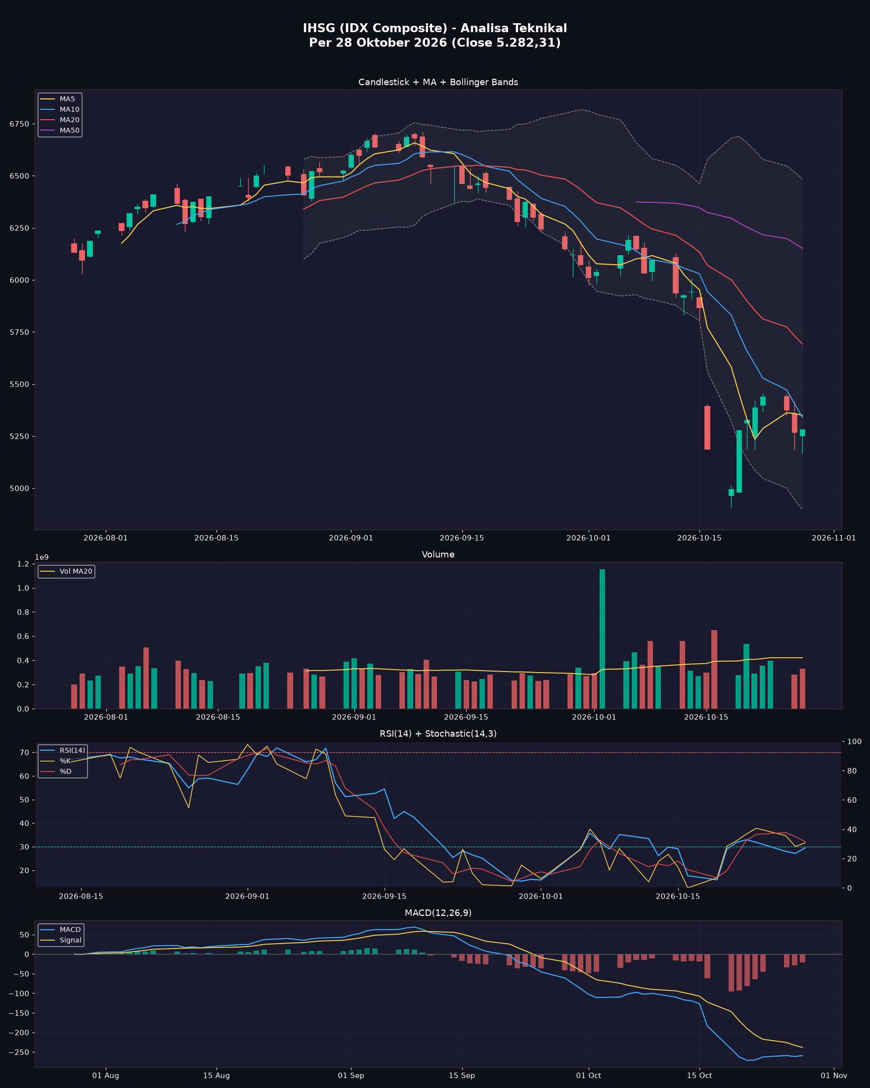Viewport: 870px width, 1088px height.
Task: Select the "Vol MA20" legend entry
Action: coord(66,571)
